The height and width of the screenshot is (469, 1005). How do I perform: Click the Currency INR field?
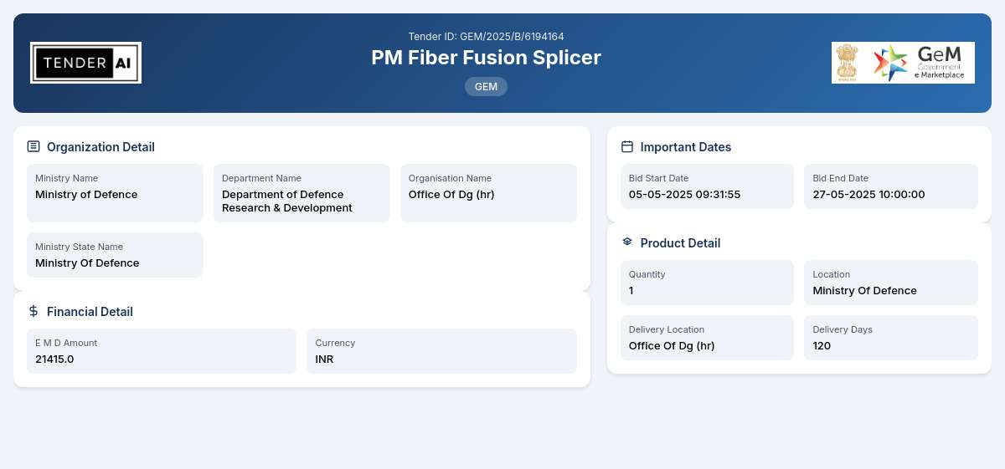click(441, 351)
